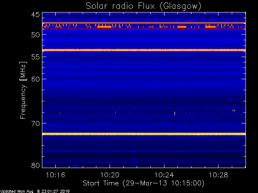Click the '60' frequency axis label
Viewport: 258px width, 193px height.
click(x=35, y=79)
